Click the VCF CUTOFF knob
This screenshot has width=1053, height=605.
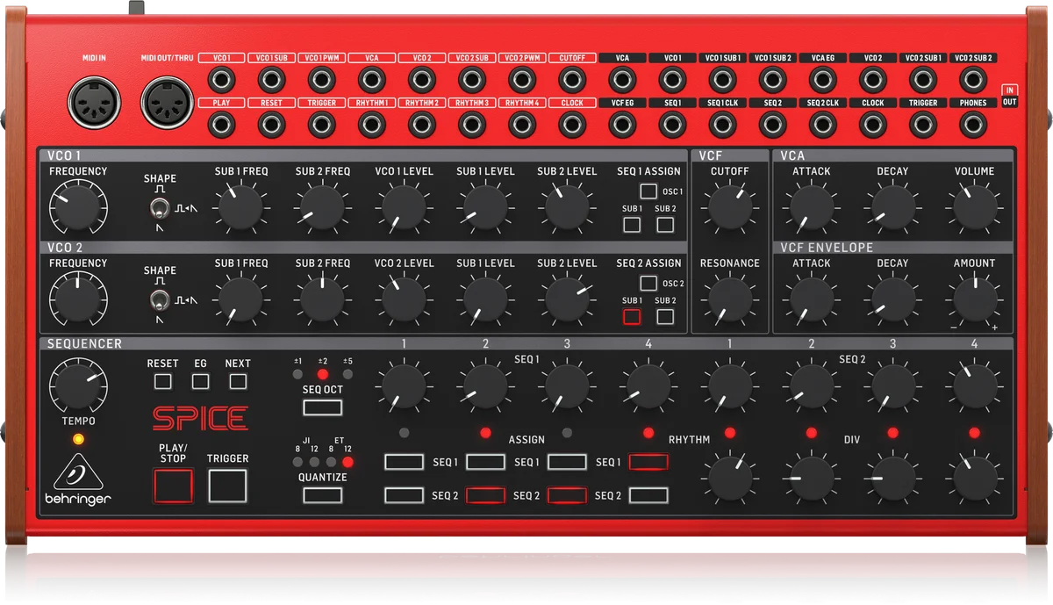point(730,207)
